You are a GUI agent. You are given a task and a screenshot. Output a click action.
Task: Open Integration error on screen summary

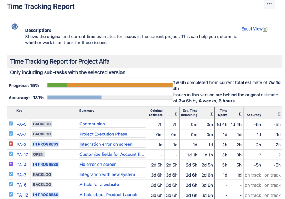106,144
